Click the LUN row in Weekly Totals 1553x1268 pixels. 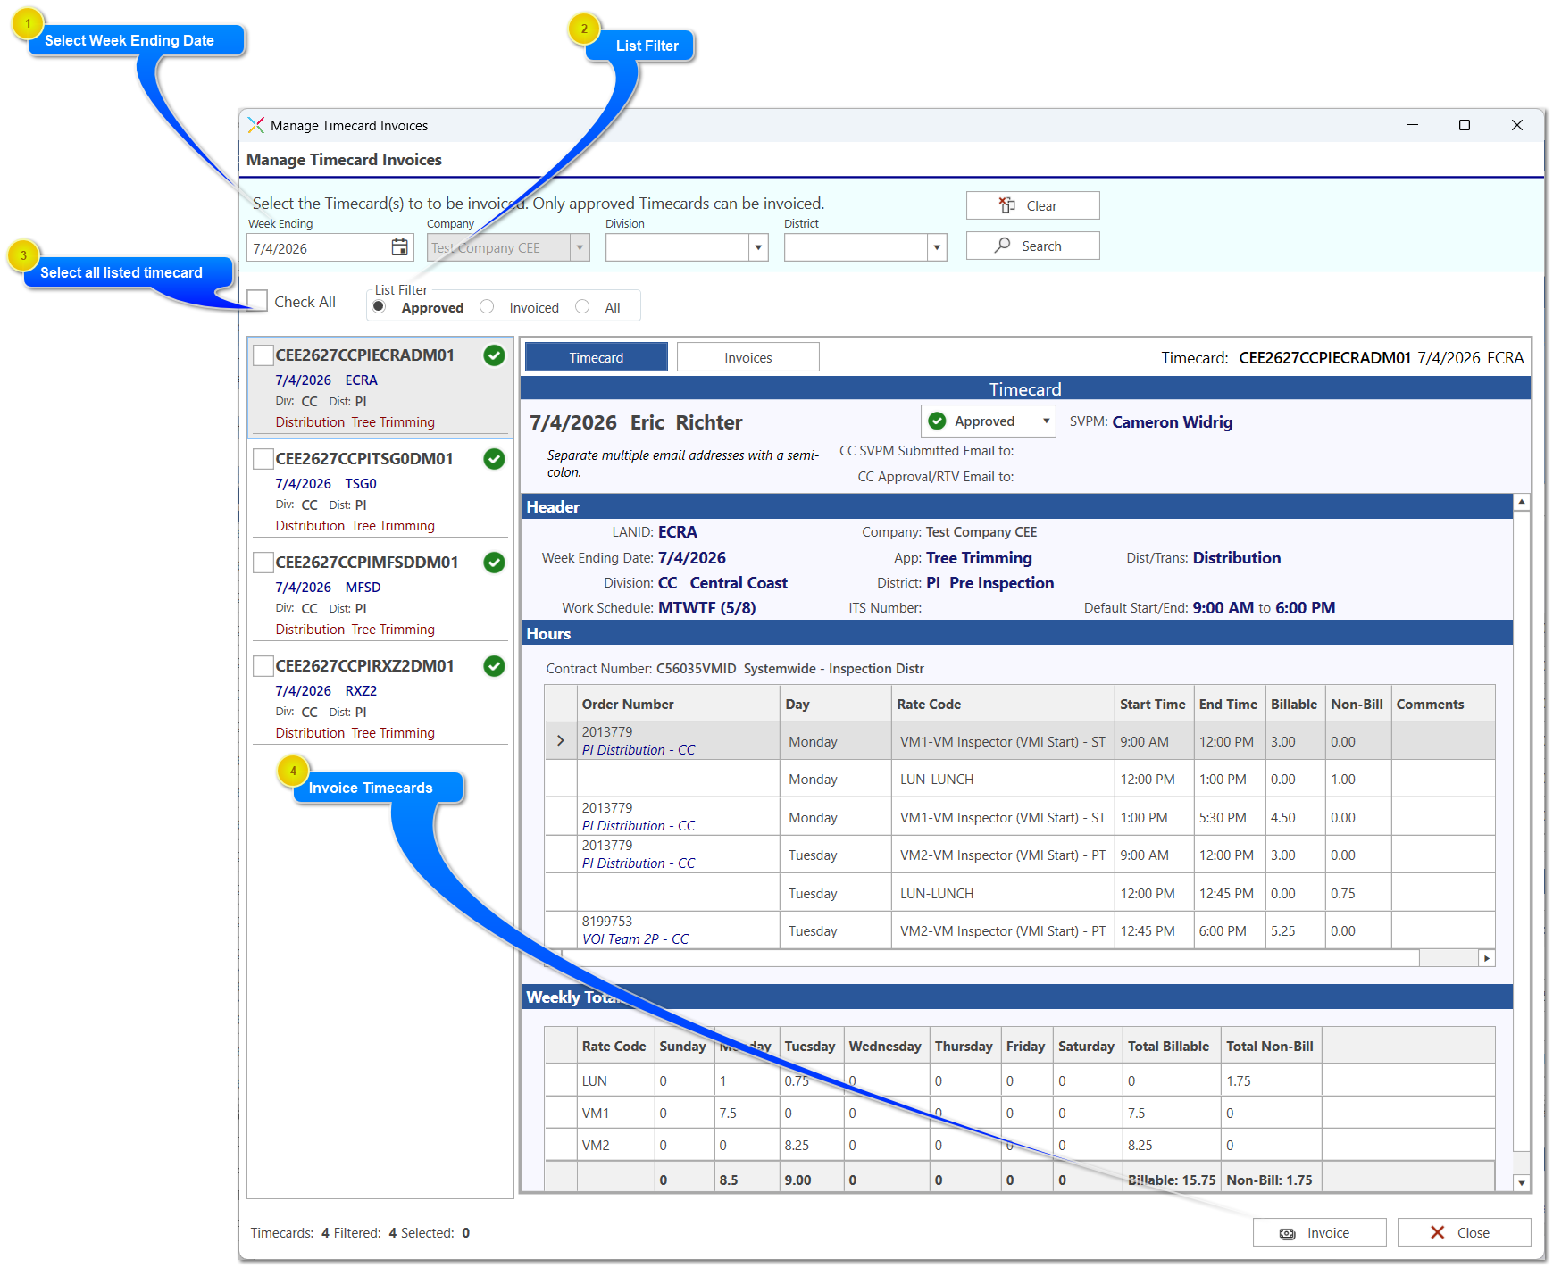click(x=1020, y=1080)
